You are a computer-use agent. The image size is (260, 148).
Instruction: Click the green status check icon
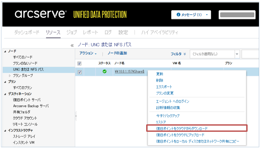point(105,72)
